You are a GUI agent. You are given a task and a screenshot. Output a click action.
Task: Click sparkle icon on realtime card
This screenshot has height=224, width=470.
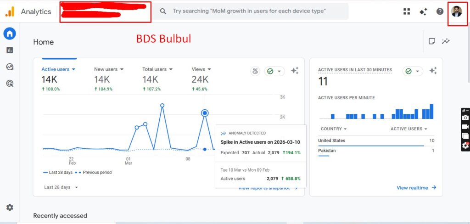coord(433,71)
